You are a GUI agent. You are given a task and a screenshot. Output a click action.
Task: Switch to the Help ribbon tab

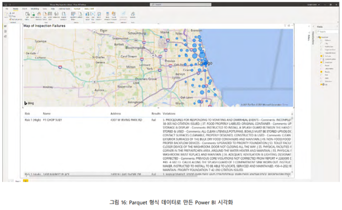click(x=53, y=9)
